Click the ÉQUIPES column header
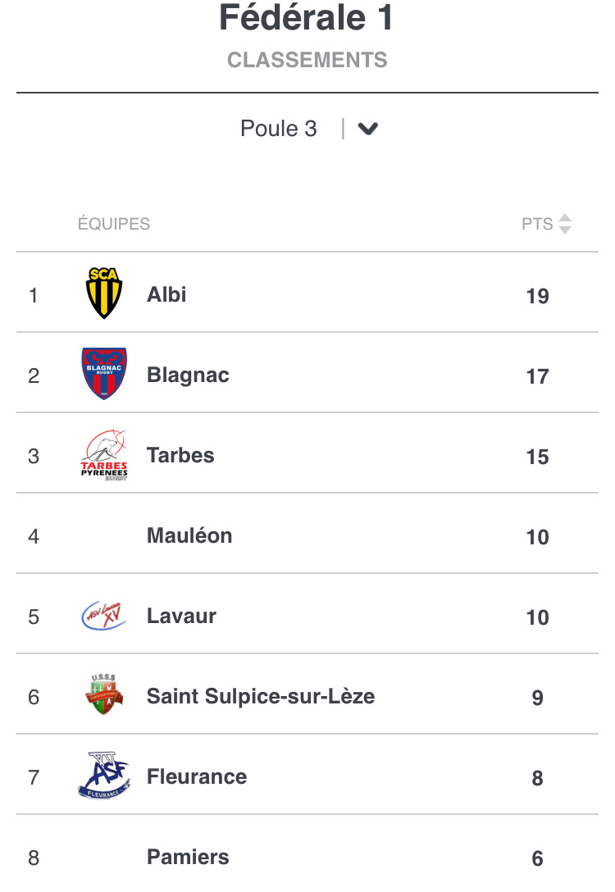 pos(114,224)
